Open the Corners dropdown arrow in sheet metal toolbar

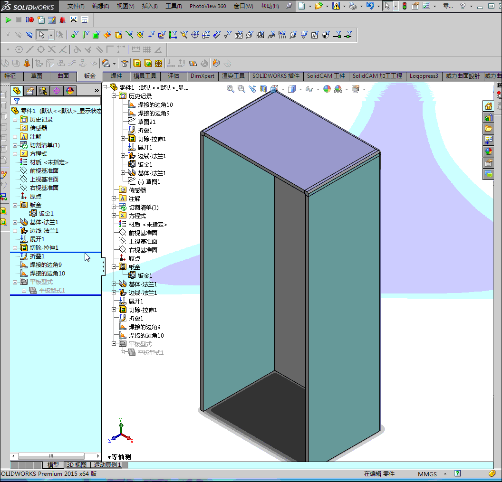[x=114, y=63]
